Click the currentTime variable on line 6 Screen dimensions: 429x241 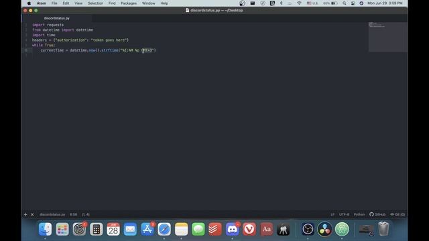(52, 50)
